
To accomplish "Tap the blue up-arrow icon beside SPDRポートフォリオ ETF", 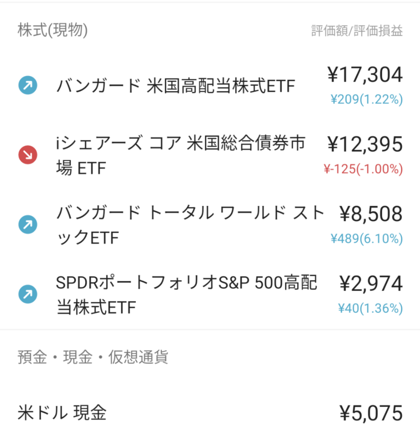I will click(28, 294).
